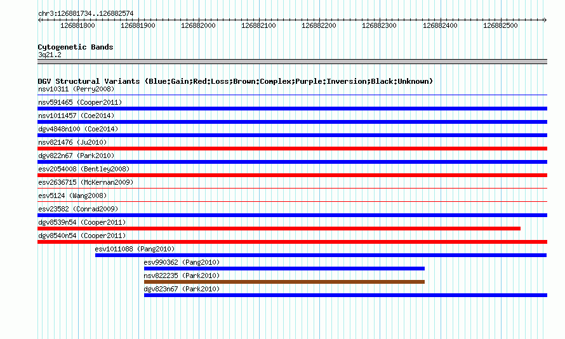Click the esv23582 (Conrad2009) label
The height and width of the screenshot is (339, 565).
(x=78, y=209)
